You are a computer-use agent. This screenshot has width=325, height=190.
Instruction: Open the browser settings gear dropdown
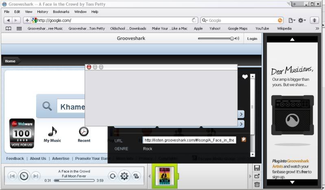coord(302,20)
